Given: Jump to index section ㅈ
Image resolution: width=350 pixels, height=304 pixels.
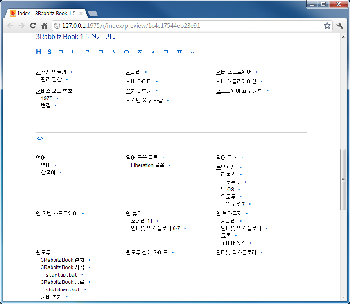Looking at the screenshot, I should (x=140, y=52).
